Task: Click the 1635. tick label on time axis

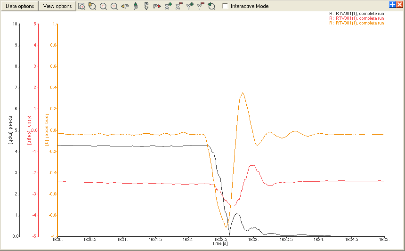Action: pos(384,239)
